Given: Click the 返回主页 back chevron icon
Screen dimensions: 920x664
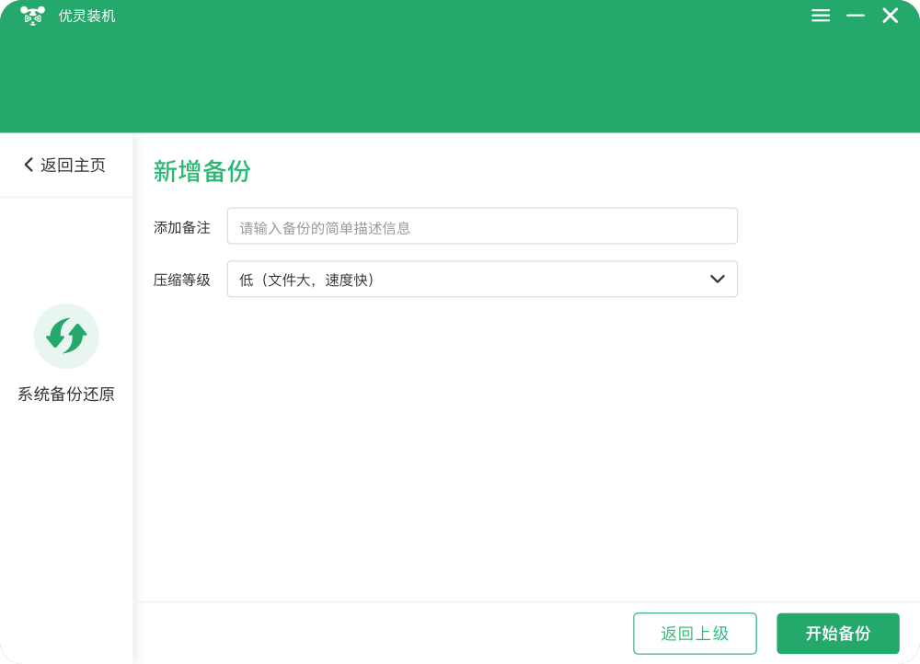Looking at the screenshot, I should (x=29, y=165).
